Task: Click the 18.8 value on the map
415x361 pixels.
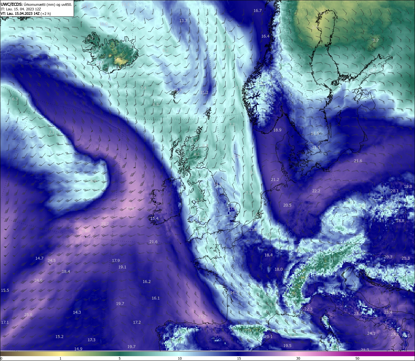Action: [400, 221]
